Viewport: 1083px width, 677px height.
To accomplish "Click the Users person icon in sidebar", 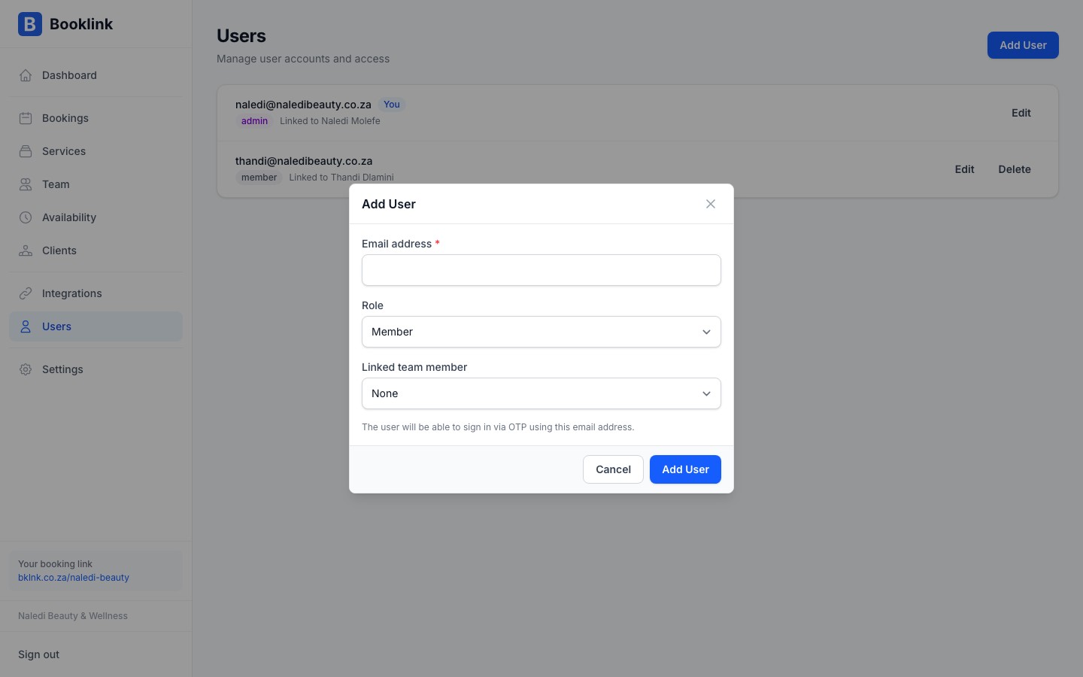I will [x=26, y=326].
